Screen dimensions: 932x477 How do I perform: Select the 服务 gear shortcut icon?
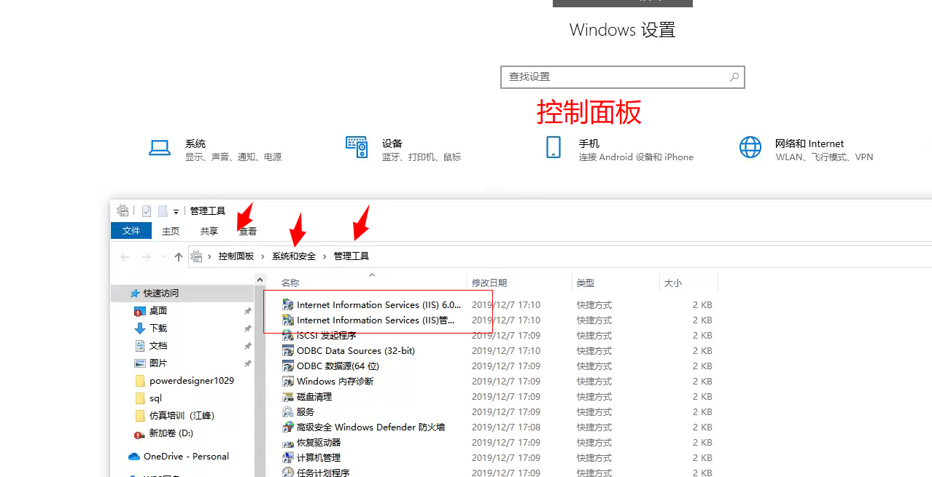pyautogui.click(x=288, y=411)
